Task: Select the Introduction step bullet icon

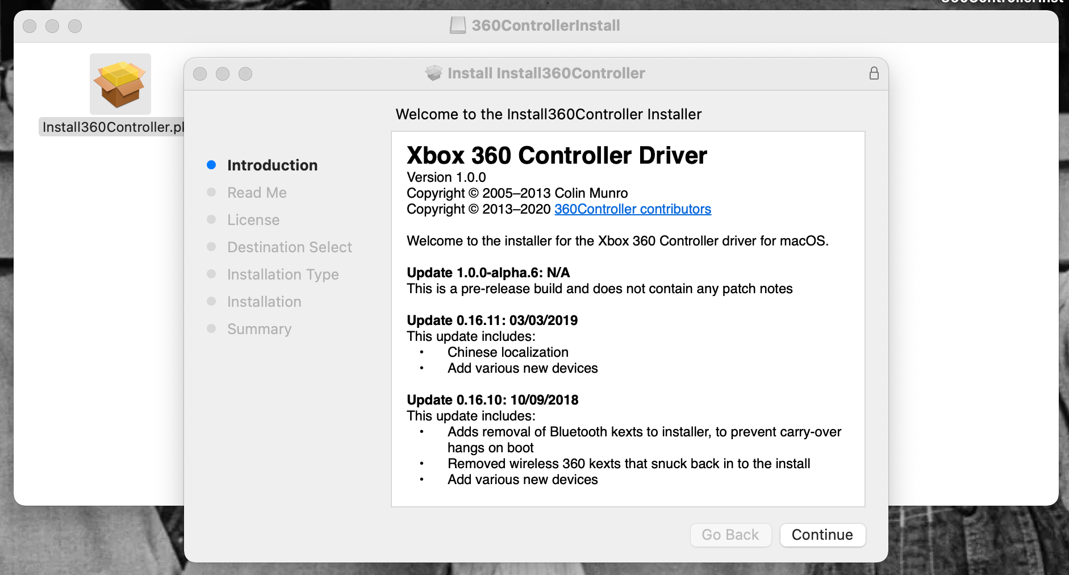Action: pyautogui.click(x=211, y=164)
